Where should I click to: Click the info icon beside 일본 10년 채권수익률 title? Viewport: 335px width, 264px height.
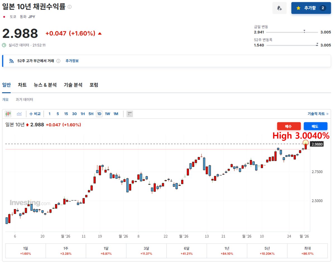70,7
